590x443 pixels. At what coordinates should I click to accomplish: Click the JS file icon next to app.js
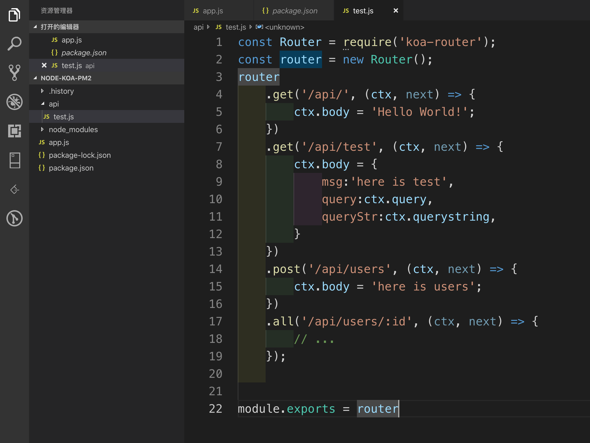tap(55, 40)
